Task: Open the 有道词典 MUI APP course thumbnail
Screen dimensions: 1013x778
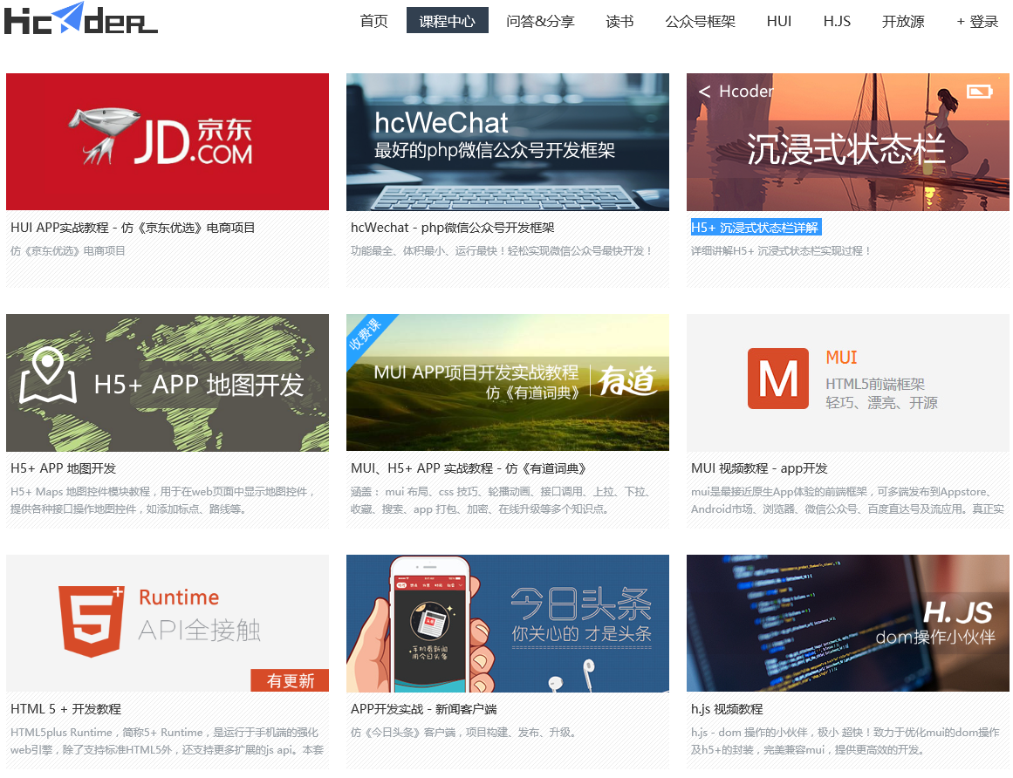Action: tap(508, 382)
